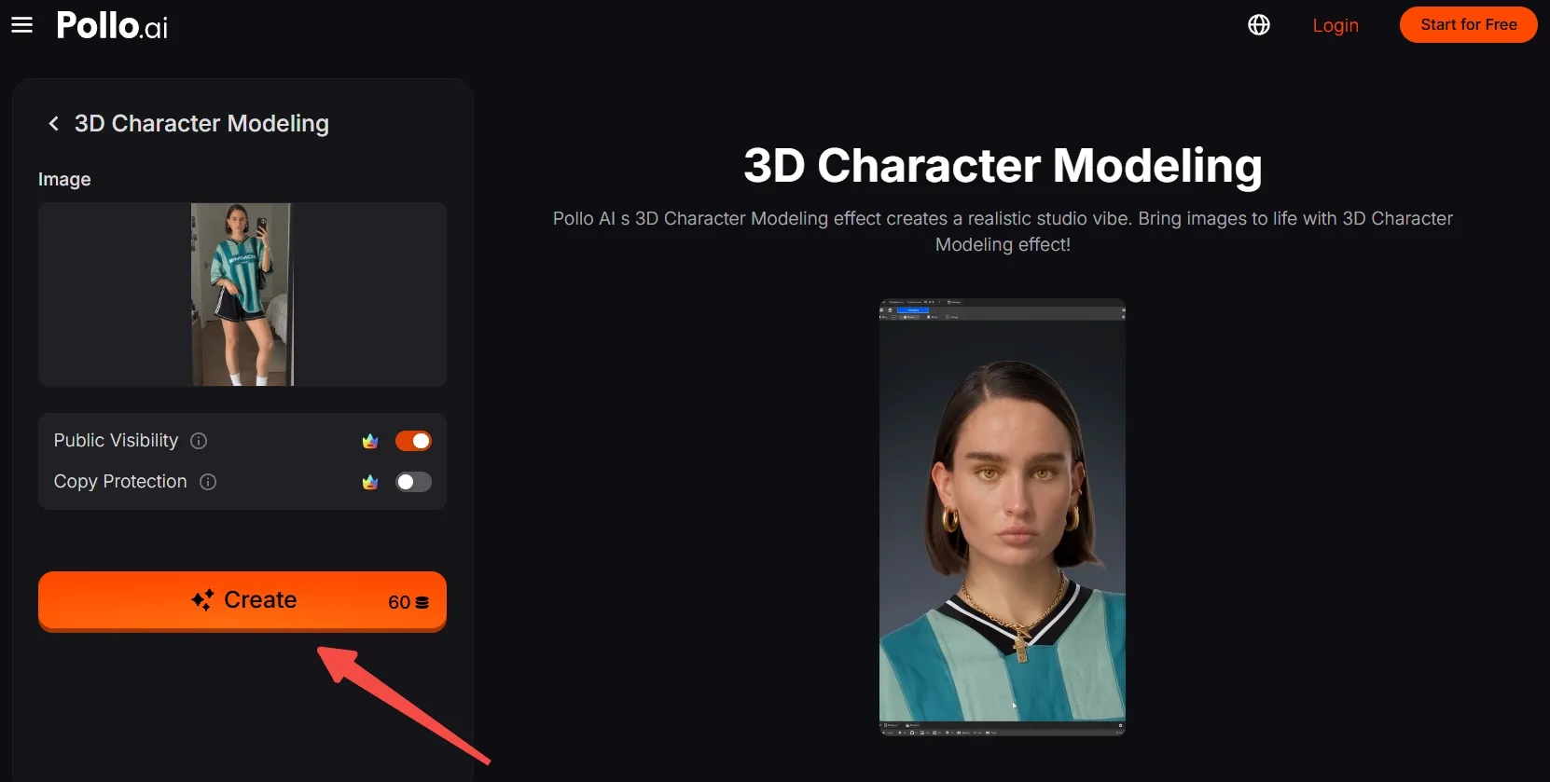Click the credits coin icon on Create

tap(422, 603)
